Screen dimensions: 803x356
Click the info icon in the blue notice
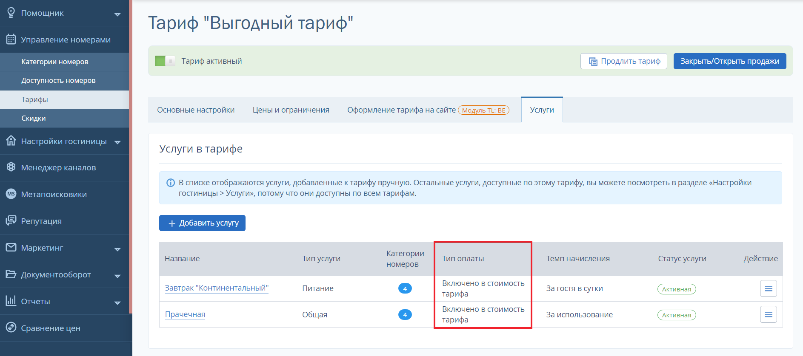pos(171,183)
